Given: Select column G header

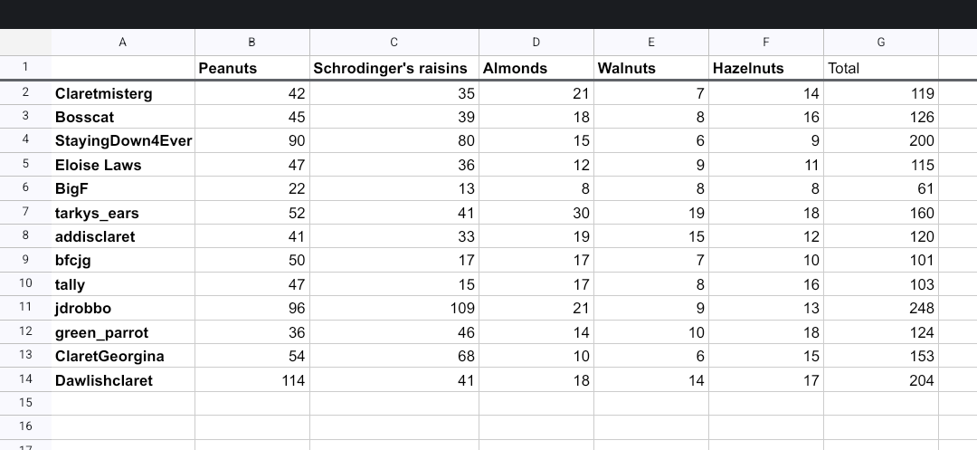Looking at the screenshot, I should (x=880, y=43).
